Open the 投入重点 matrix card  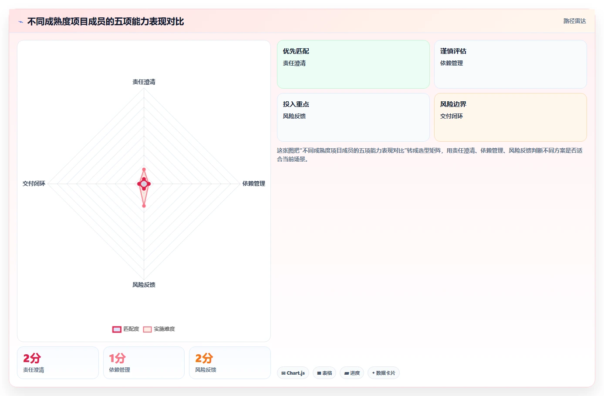pos(353,117)
